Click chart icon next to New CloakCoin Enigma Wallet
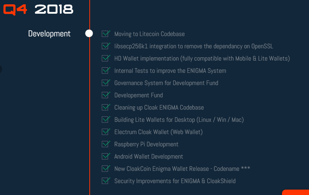Screen dimensions: 309x195 (x=106, y=168)
